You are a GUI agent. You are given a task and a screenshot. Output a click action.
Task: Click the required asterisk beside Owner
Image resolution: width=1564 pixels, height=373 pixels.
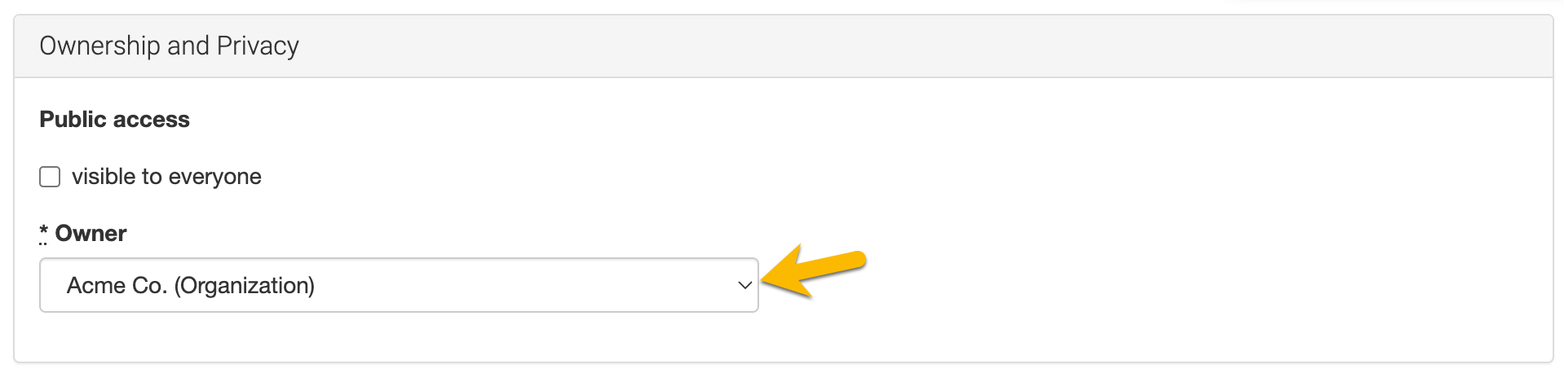click(43, 233)
